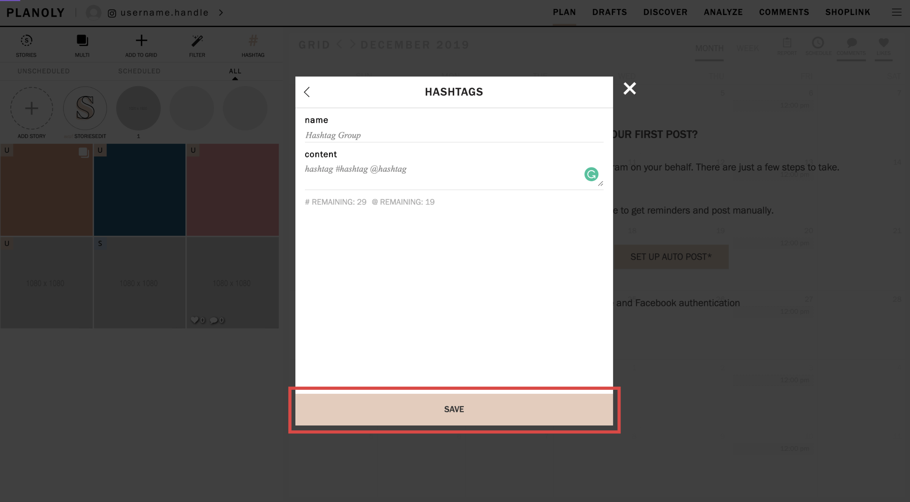
Task: Open the Filter wand tool
Action: click(197, 40)
